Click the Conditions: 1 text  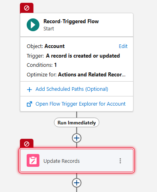tap(41, 65)
